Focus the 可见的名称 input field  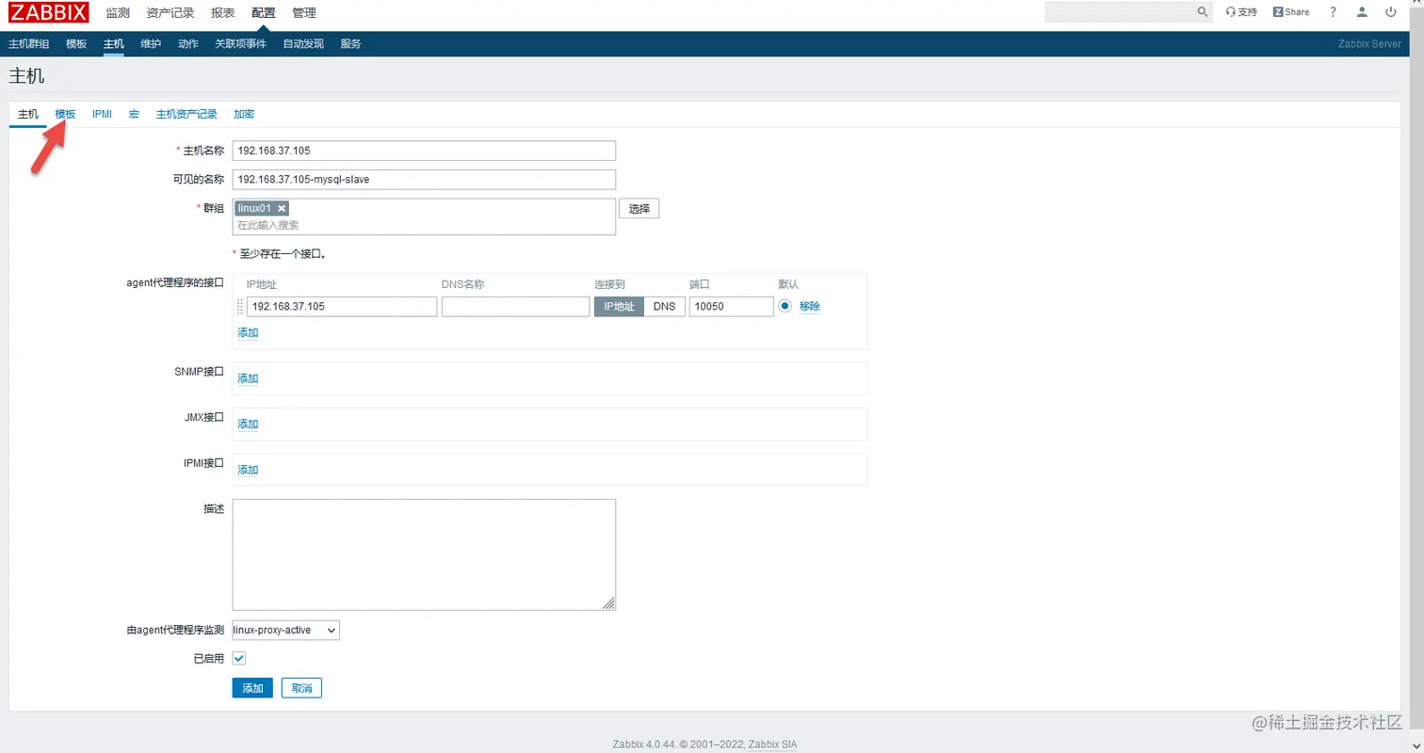click(424, 180)
